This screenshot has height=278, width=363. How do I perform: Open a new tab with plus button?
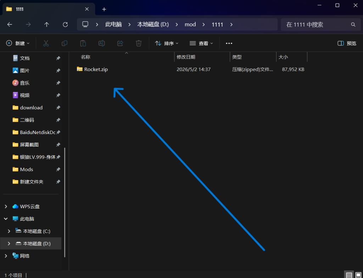coord(104,9)
